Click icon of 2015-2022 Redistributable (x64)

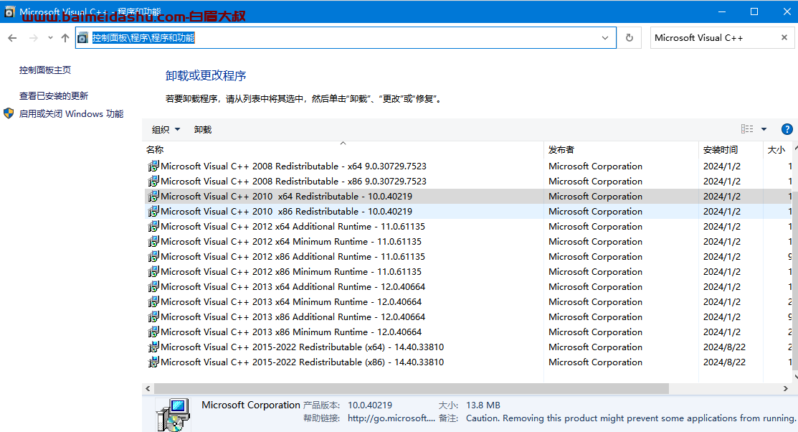coord(153,347)
